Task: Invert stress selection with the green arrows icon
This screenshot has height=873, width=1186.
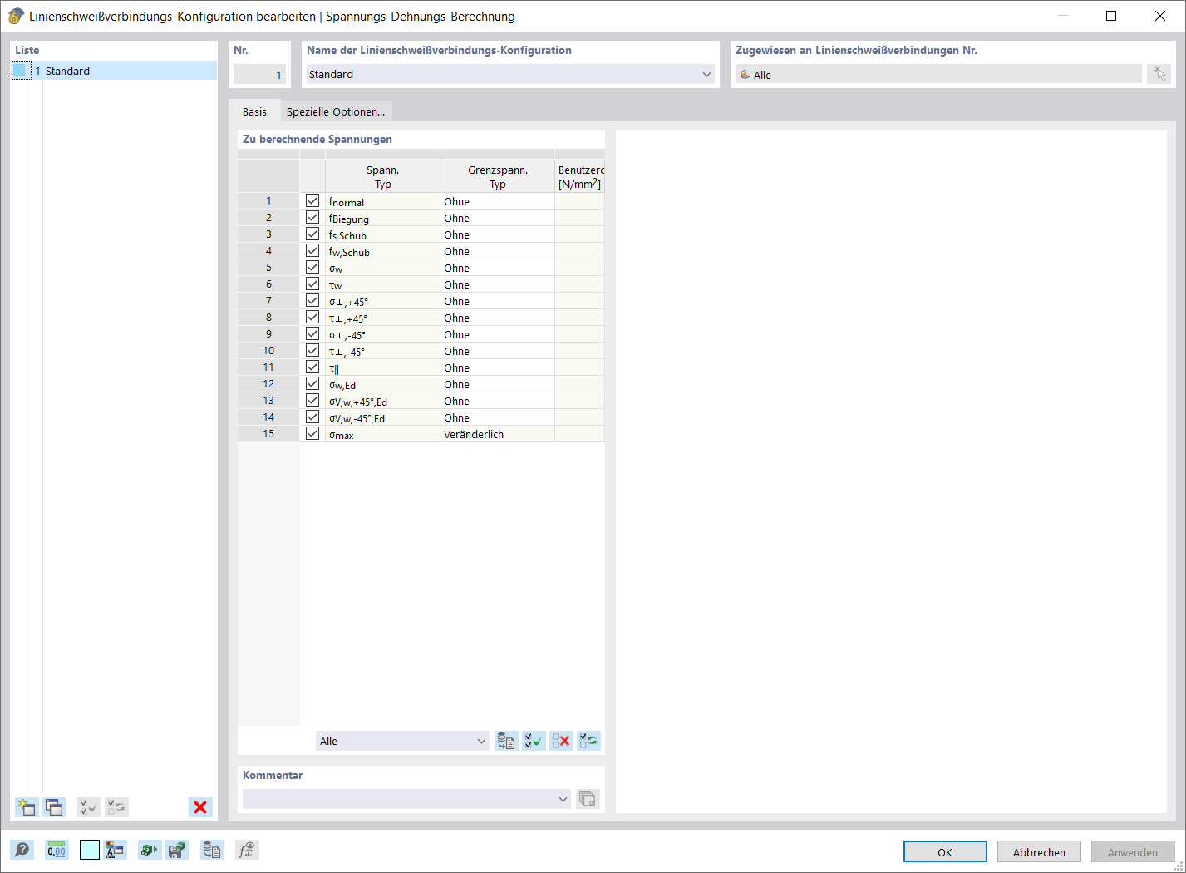Action: tap(588, 741)
